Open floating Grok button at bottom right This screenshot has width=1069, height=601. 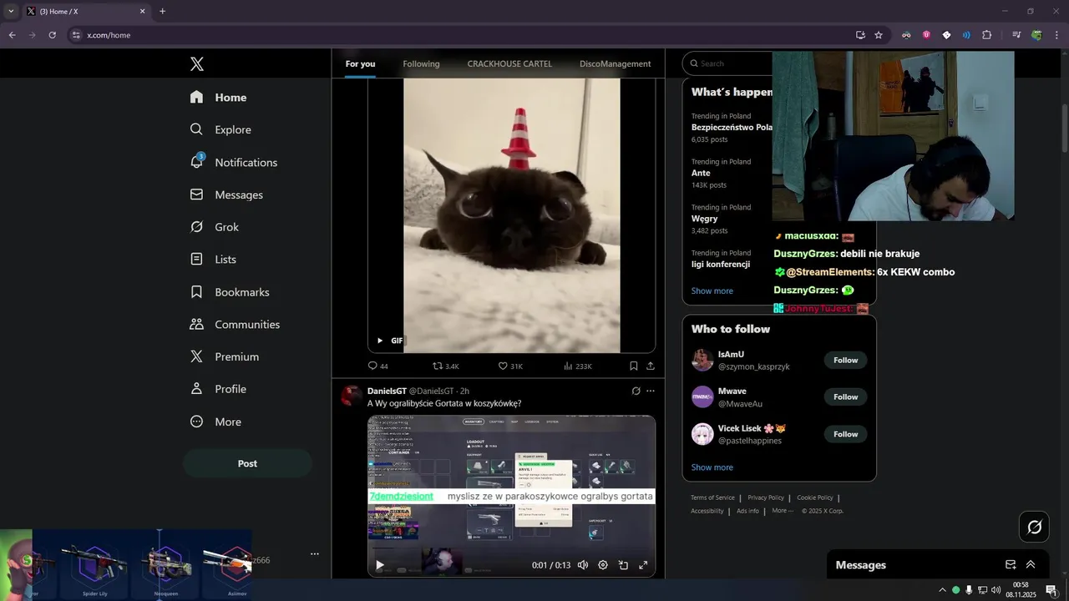pos(1034,527)
